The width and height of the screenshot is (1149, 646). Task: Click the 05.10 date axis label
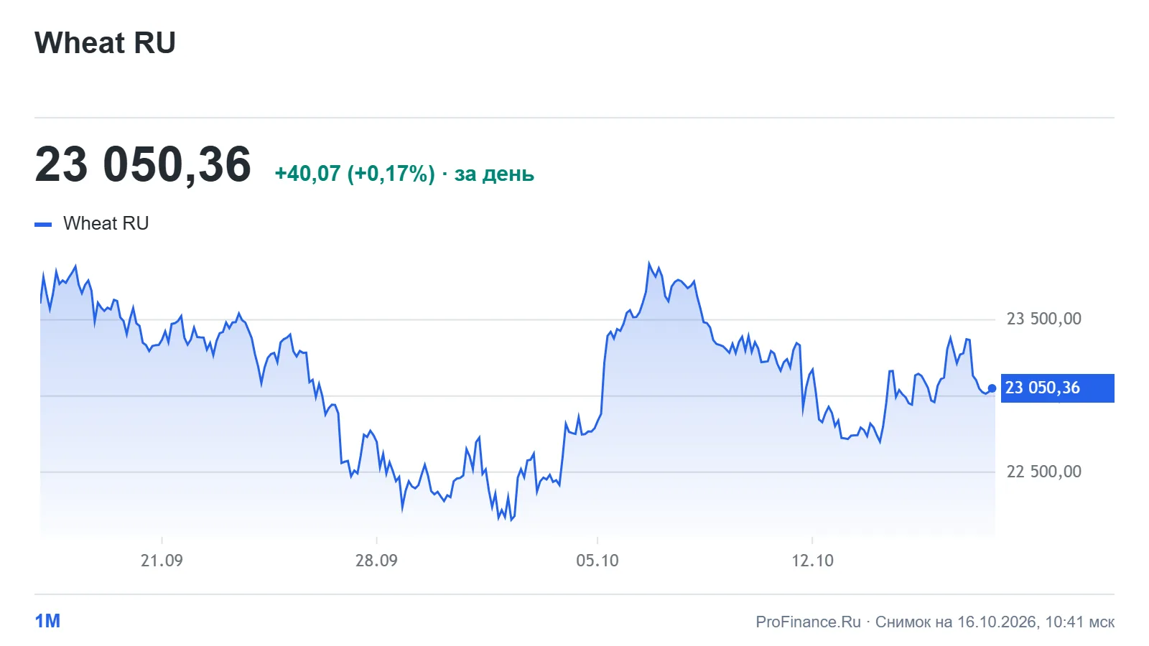(x=597, y=561)
